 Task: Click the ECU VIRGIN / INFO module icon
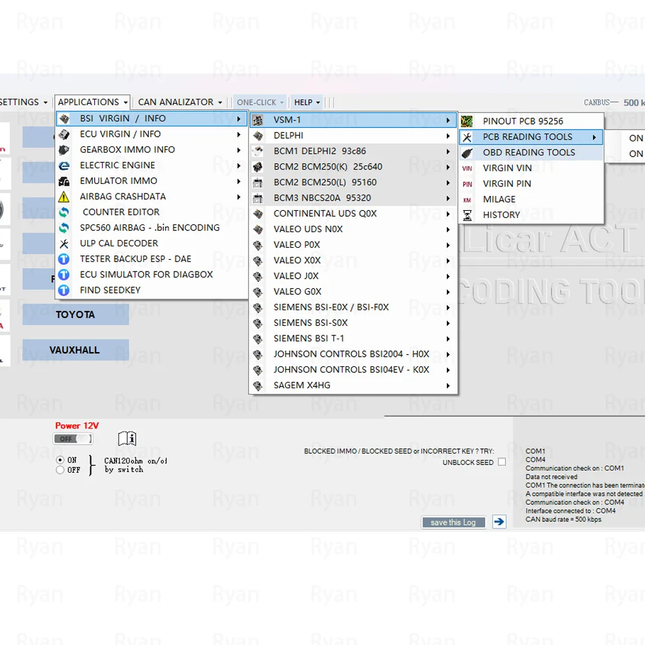(64, 135)
